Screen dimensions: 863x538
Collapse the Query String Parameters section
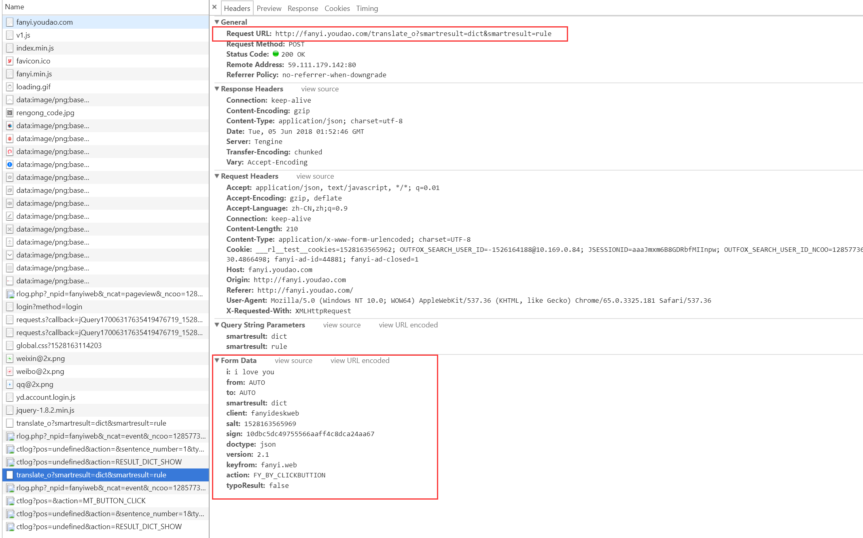[x=217, y=325]
